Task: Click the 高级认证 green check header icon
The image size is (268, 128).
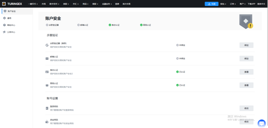Action: [141, 25]
